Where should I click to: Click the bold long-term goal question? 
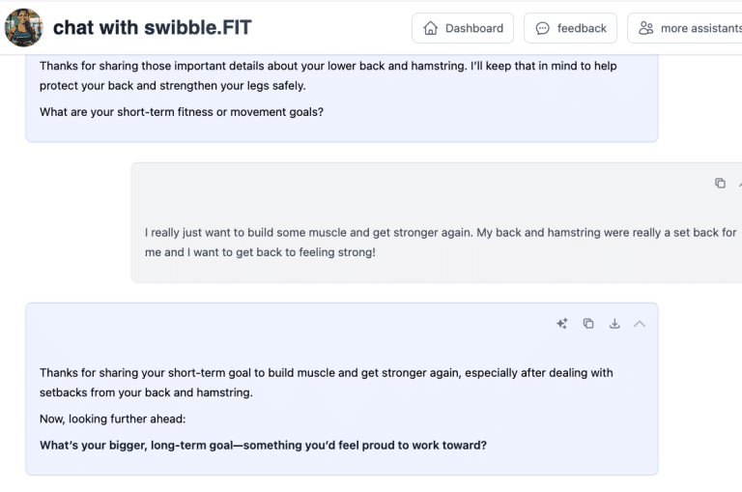(263, 446)
